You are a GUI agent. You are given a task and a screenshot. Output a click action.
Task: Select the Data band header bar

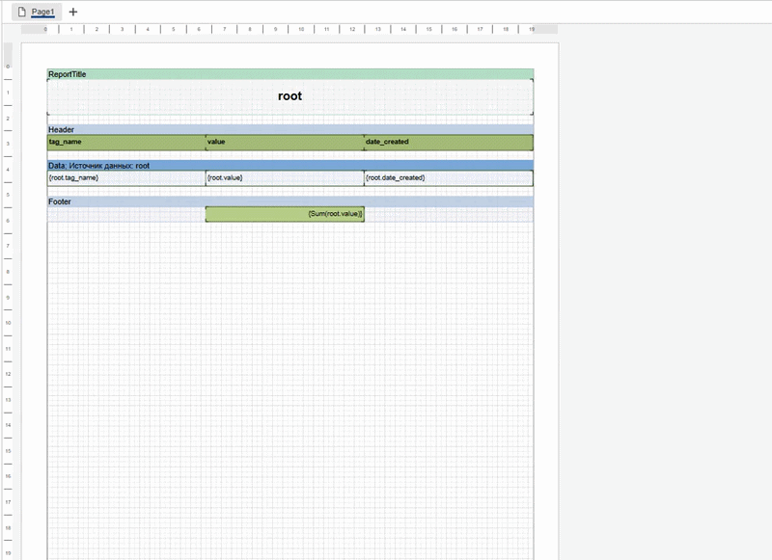(x=289, y=166)
